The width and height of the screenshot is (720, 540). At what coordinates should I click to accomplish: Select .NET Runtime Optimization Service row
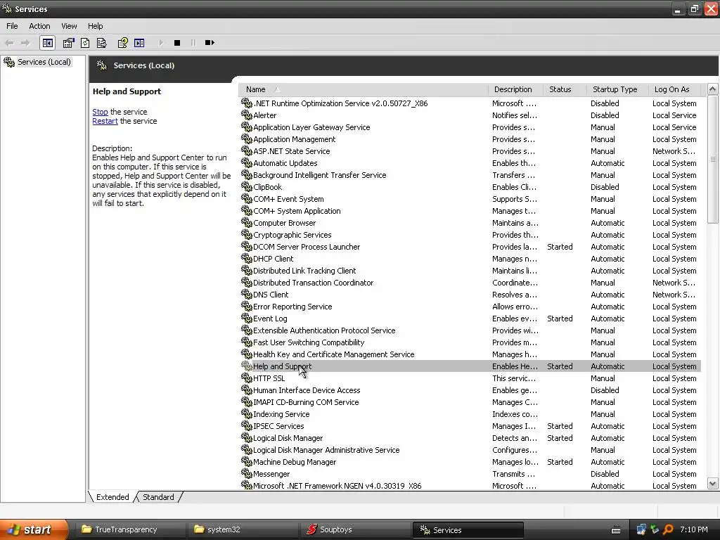(469, 103)
